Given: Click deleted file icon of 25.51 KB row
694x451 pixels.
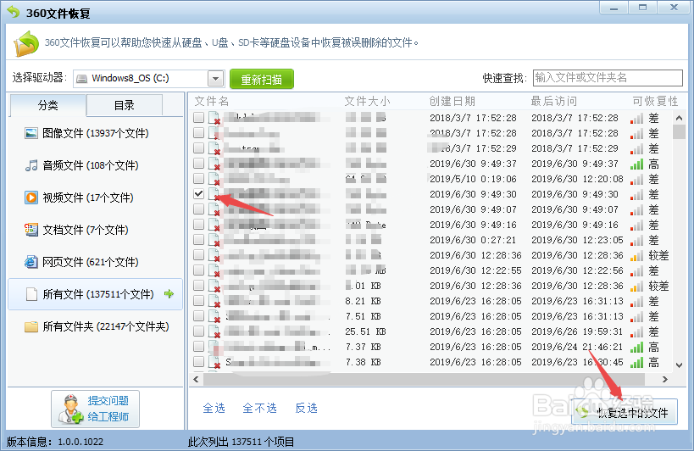Looking at the screenshot, I should [x=214, y=332].
